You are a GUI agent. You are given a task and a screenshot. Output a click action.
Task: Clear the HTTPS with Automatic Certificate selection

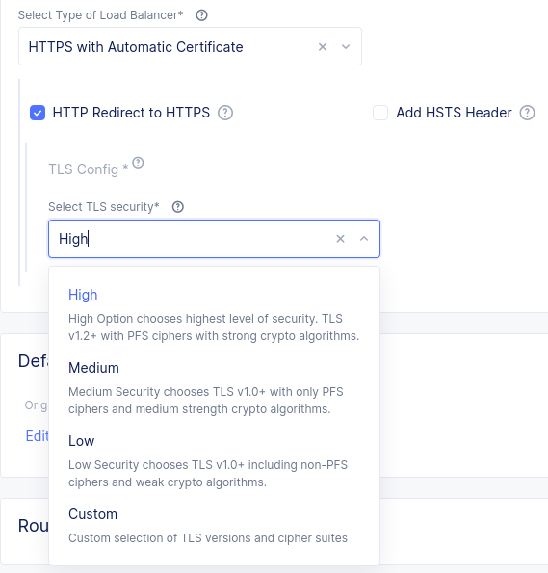point(323,47)
